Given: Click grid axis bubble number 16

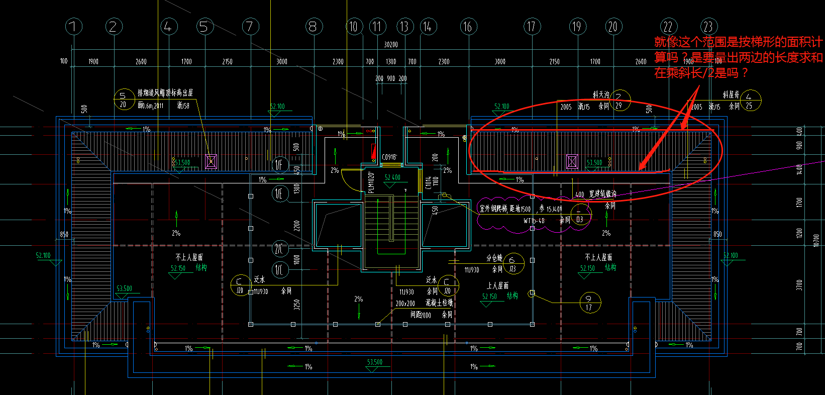Looking at the screenshot, I should pyautogui.click(x=468, y=27).
